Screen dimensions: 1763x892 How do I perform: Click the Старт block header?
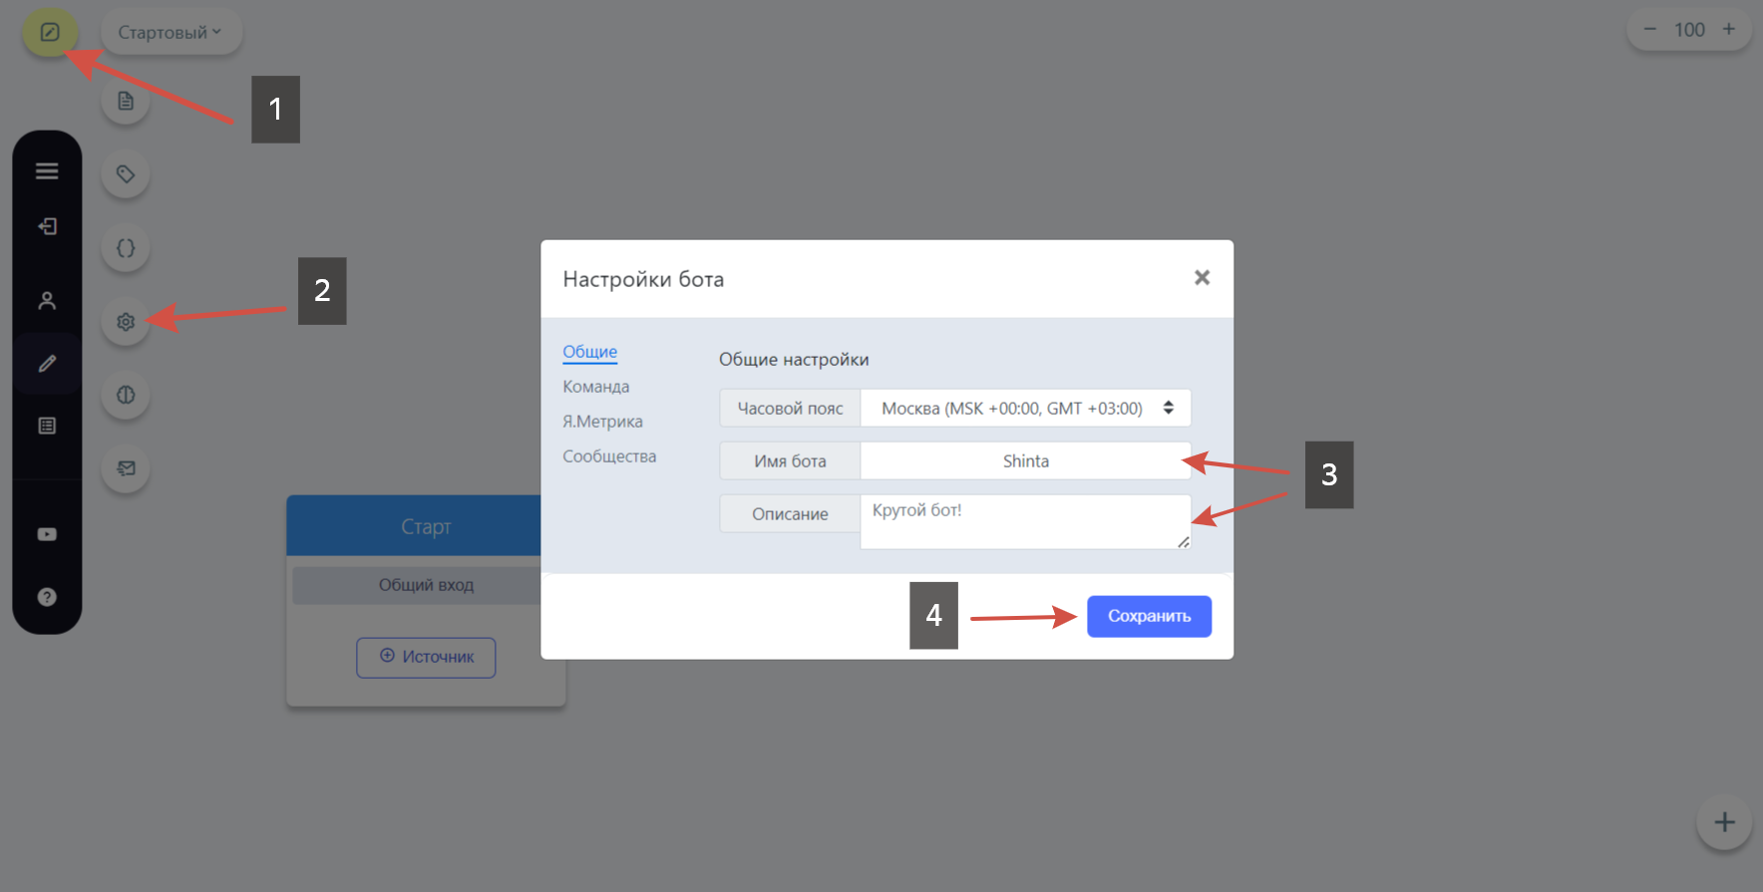[x=414, y=526]
